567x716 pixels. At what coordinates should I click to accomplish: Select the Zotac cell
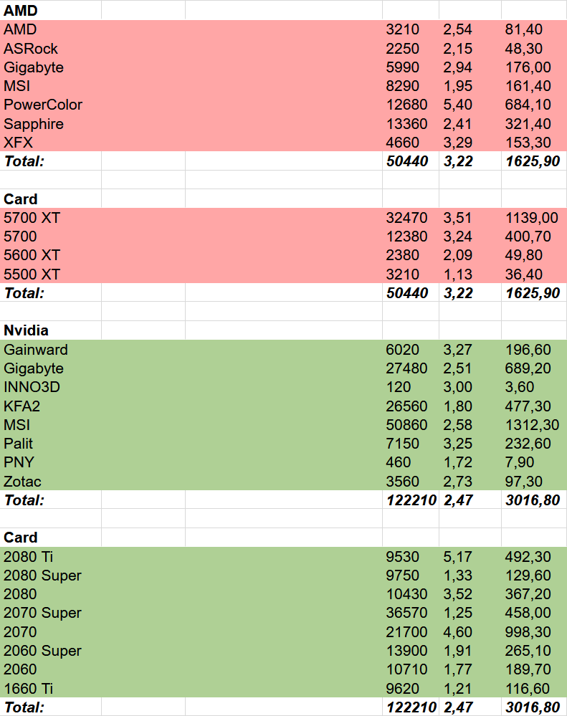point(22,481)
